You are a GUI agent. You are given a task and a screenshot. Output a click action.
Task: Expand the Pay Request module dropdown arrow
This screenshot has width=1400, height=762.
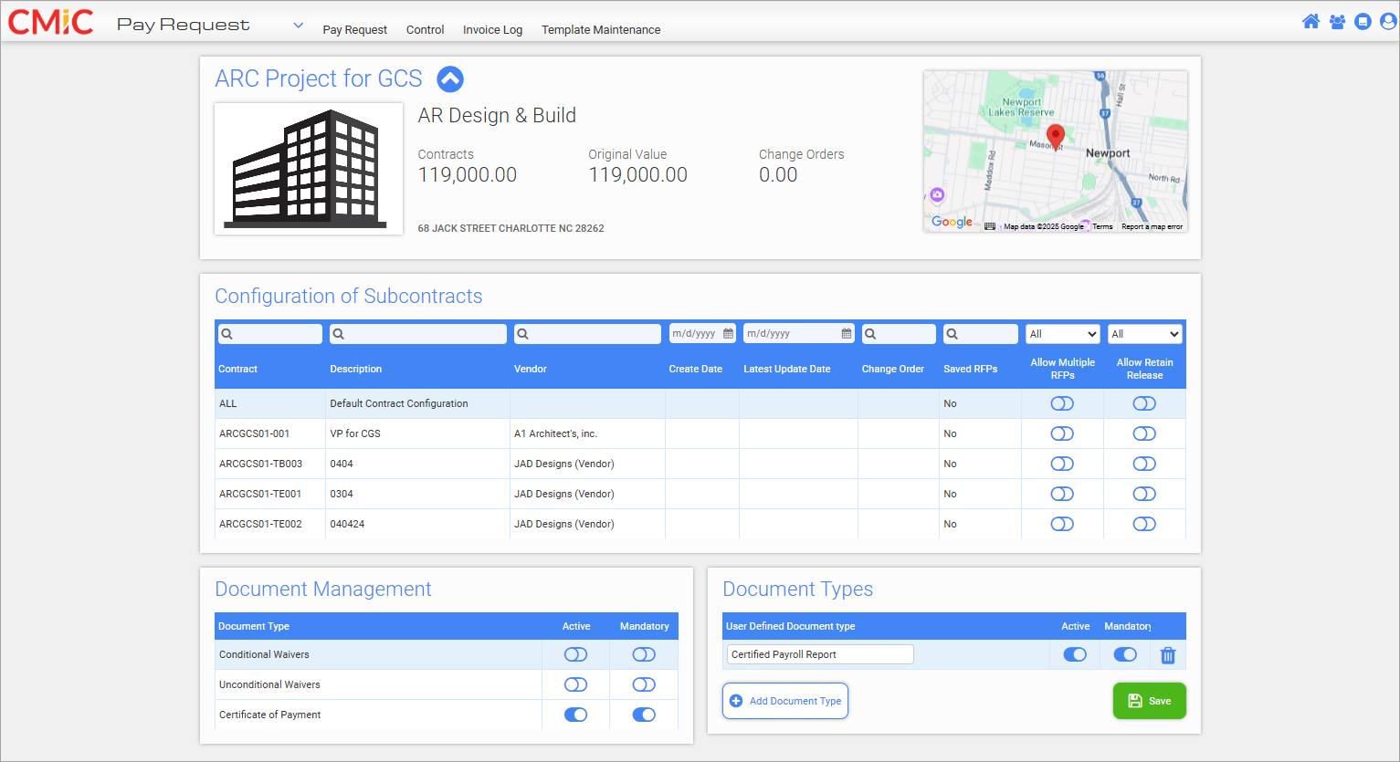pos(298,26)
